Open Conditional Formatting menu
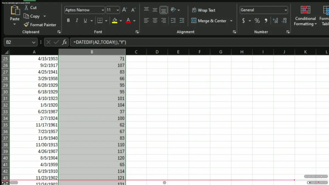The height and width of the screenshot is (185, 329). point(305,16)
